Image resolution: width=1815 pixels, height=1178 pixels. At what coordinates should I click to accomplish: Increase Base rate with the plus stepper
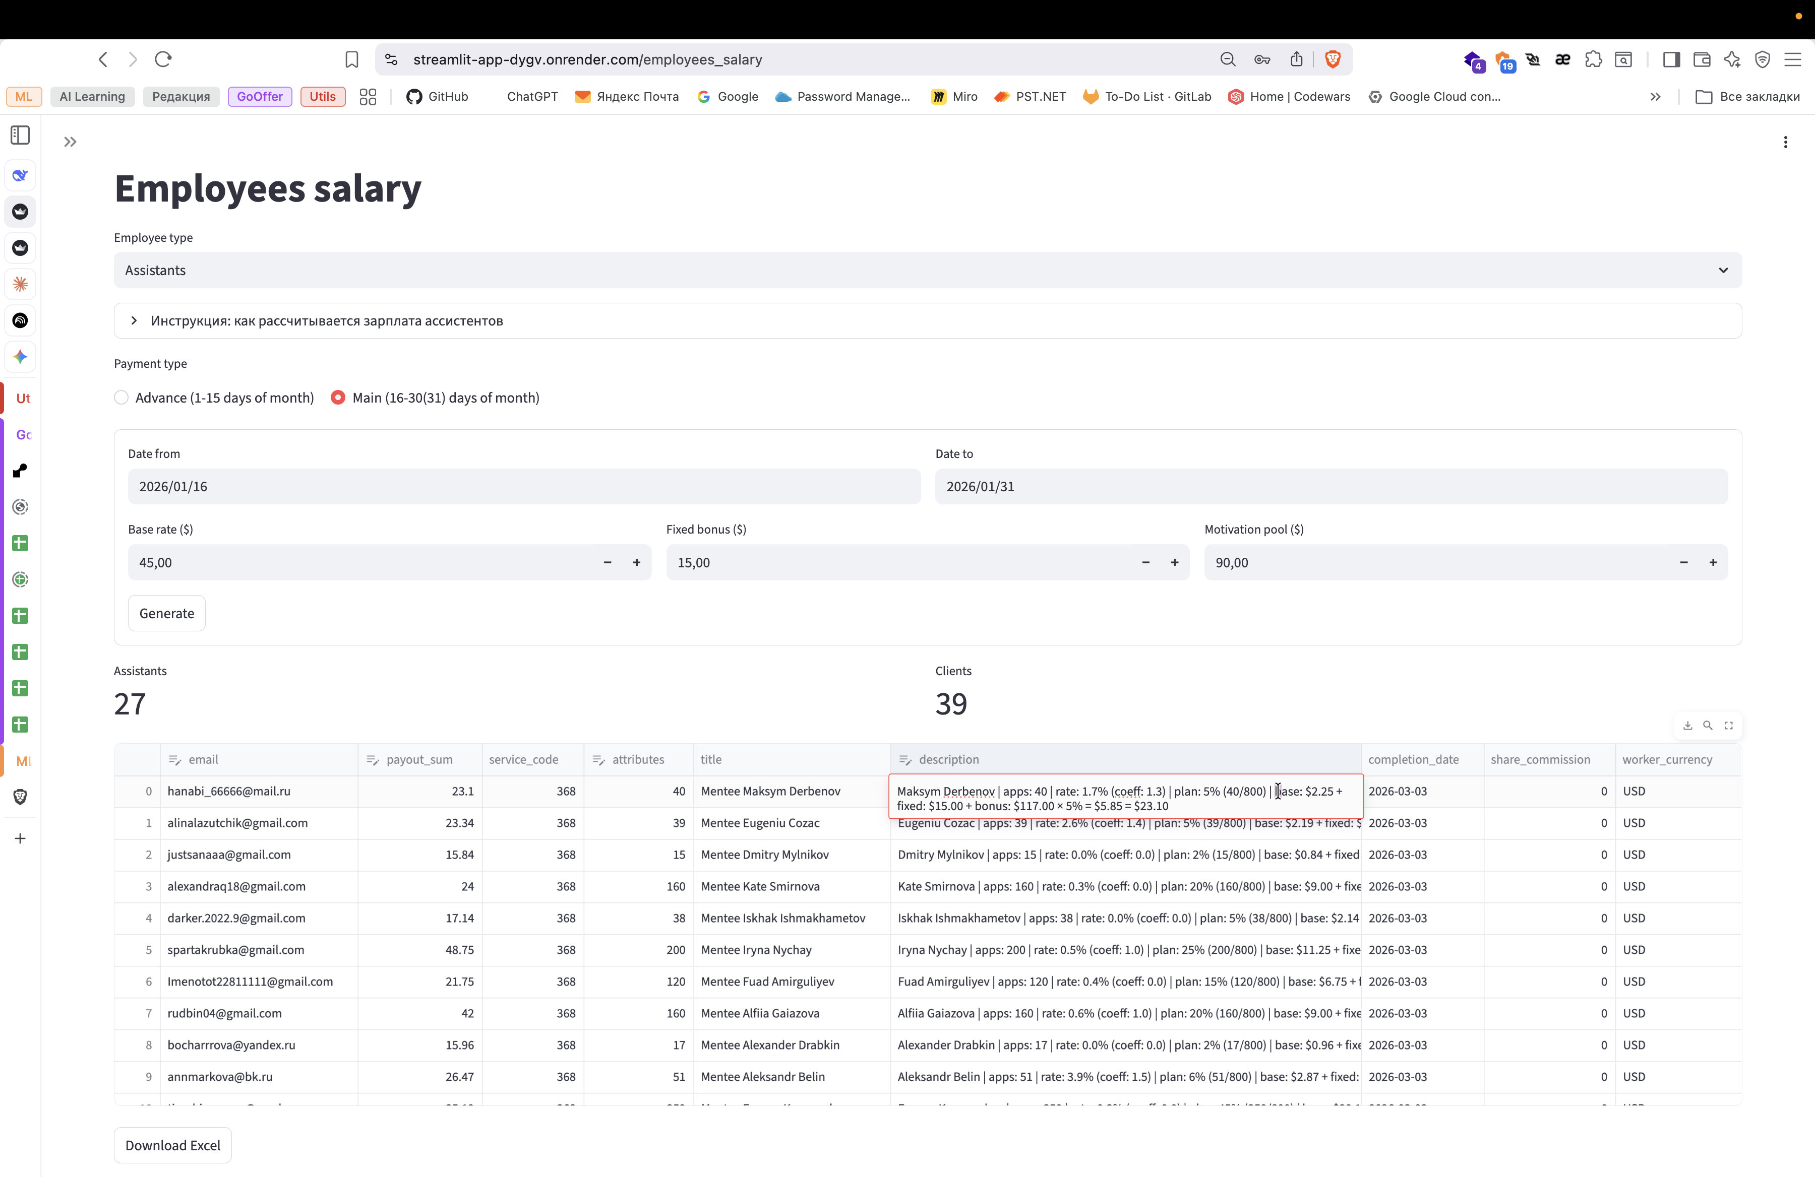pyautogui.click(x=637, y=562)
